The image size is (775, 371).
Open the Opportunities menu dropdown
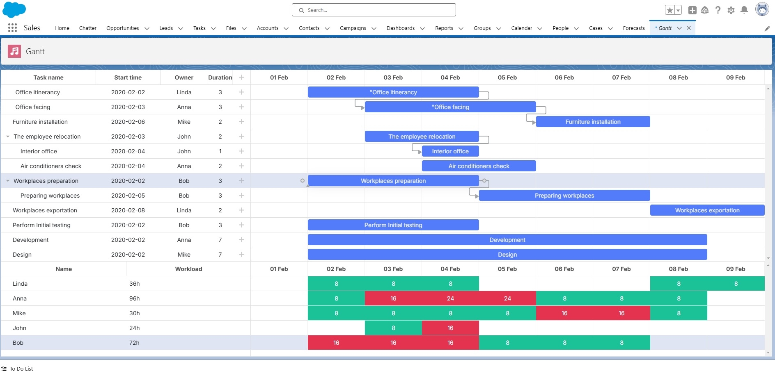[147, 28]
